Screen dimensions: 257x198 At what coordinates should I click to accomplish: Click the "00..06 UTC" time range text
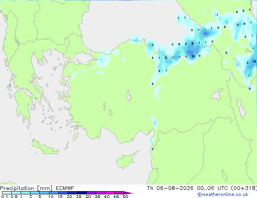click(212, 188)
